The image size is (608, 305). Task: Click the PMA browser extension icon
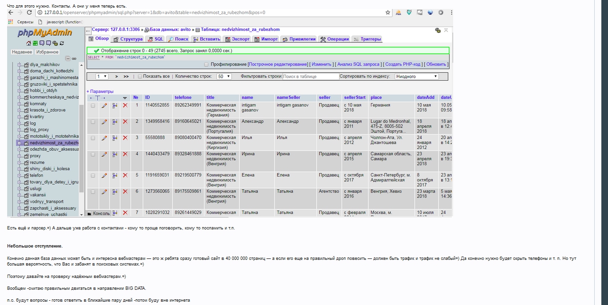(x=399, y=13)
